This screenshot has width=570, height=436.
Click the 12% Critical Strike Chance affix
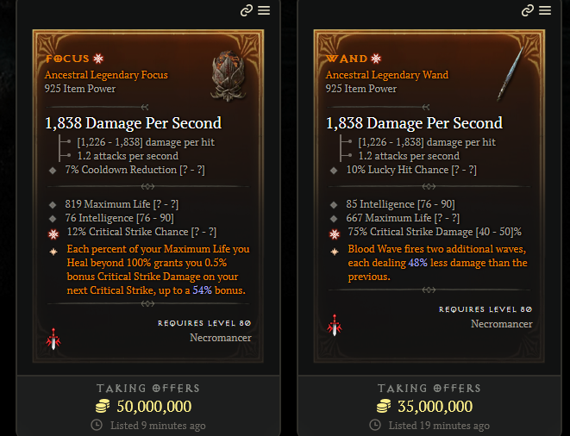[141, 232]
